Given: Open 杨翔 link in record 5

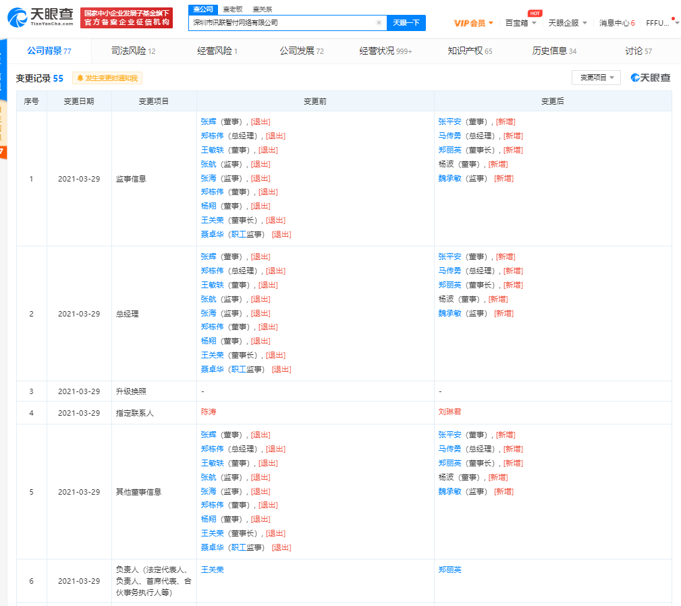Looking at the screenshot, I should point(209,519).
